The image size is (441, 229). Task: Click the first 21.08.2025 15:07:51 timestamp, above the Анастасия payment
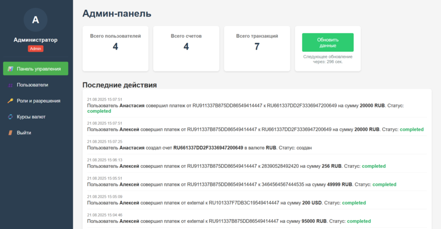tap(105, 100)
